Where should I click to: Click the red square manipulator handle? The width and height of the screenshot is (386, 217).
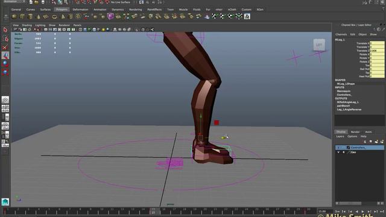pyautogui.click(x=217, y=122)
